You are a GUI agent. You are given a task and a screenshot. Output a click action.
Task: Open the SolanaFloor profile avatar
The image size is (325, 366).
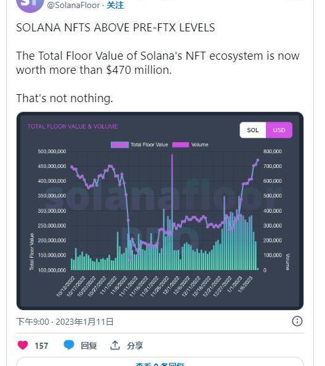tap(30, 5)
